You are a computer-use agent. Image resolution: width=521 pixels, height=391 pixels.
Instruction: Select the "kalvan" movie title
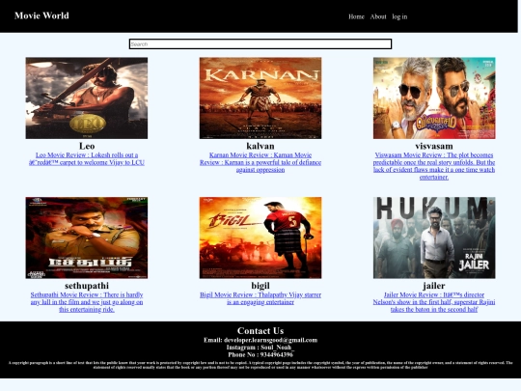[260, 146]
